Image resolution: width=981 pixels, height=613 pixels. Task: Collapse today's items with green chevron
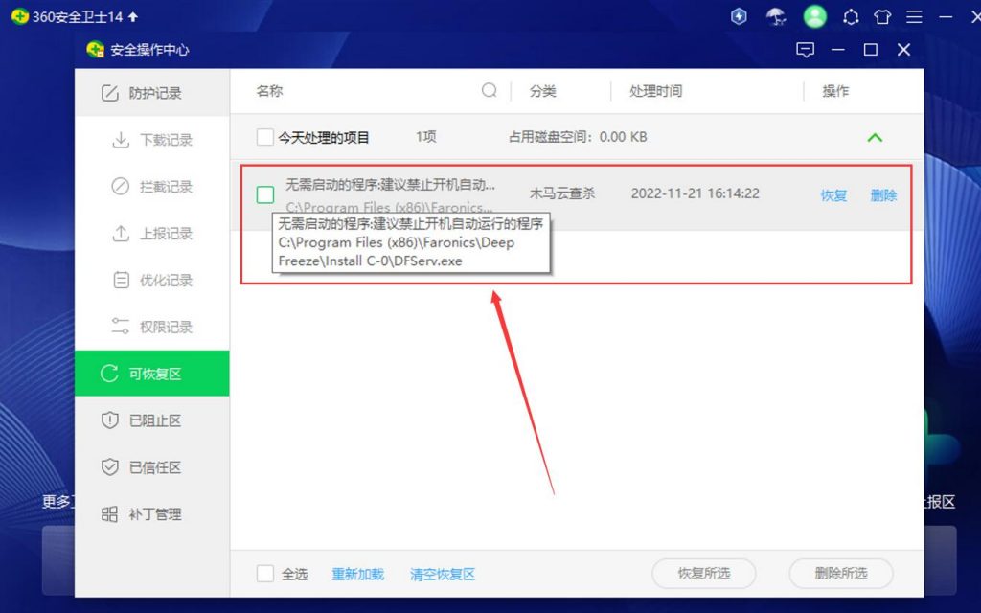[x=875, y=138]
